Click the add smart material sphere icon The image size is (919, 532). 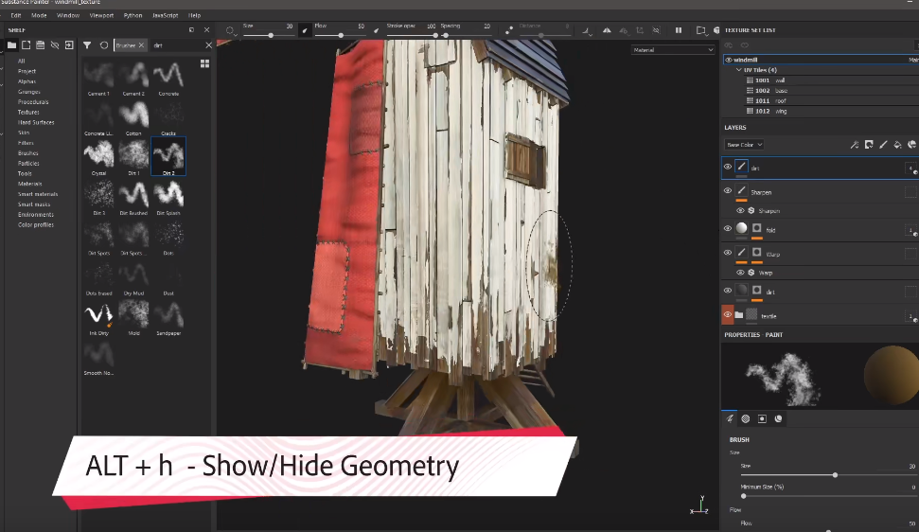coord(912,145)
